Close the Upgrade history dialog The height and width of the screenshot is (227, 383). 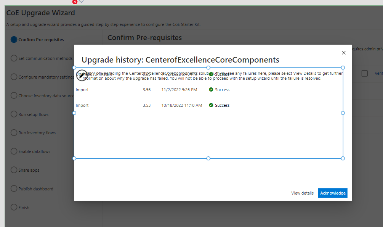[343, 53]
